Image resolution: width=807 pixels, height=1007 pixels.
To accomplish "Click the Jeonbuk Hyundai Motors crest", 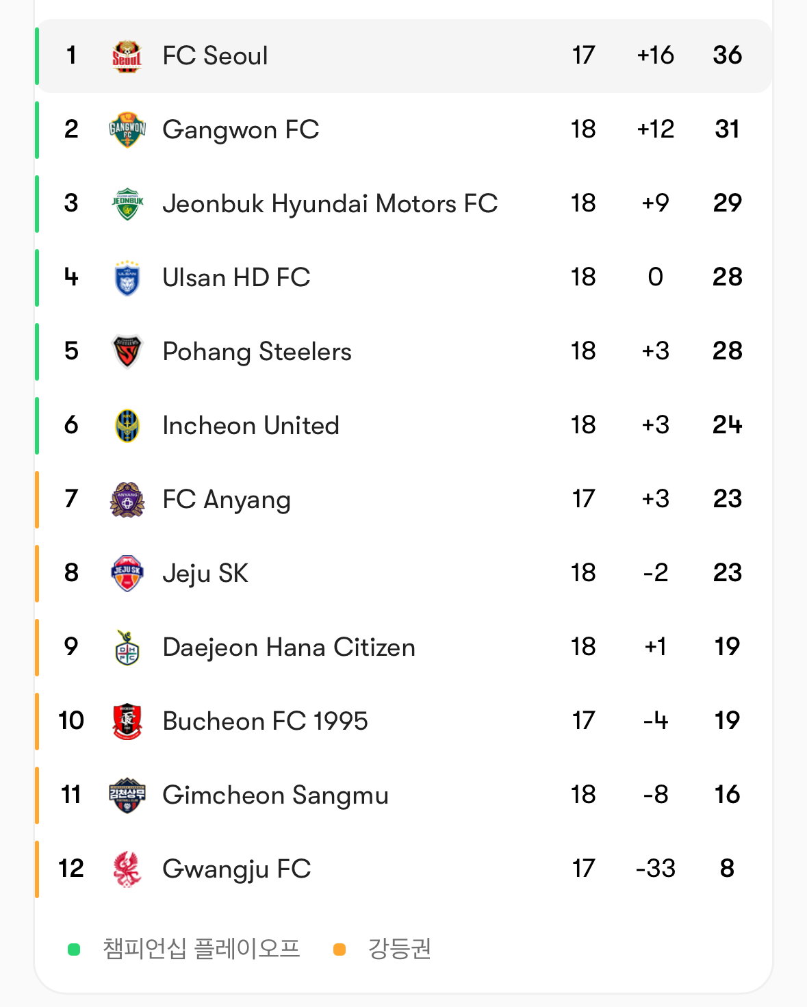I will 127,204.
